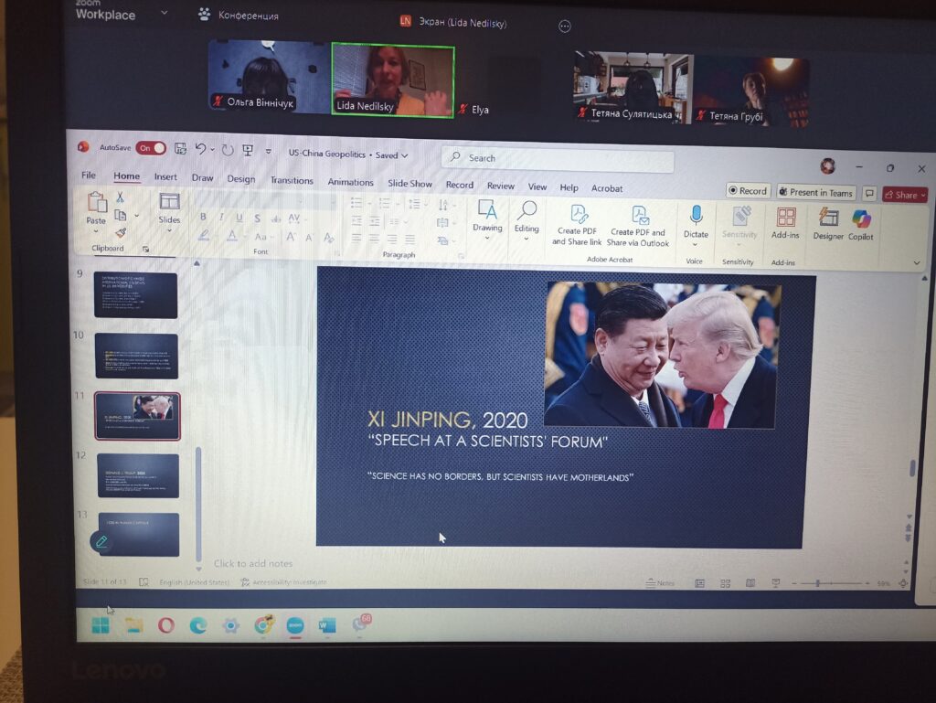
Task: Turn off the AutoSave toggle
Action: 151,148
